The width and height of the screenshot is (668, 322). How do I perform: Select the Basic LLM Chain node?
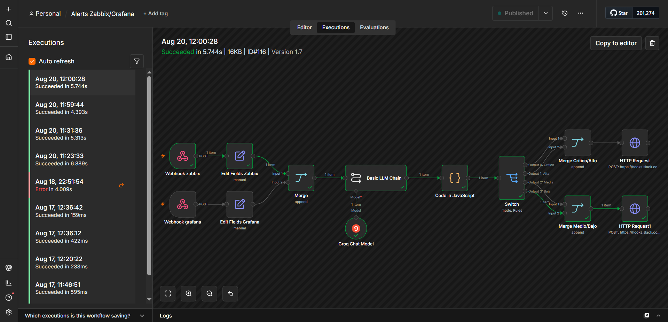tap(376, 178)
